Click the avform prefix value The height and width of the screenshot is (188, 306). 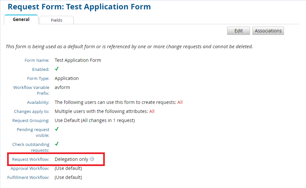[x=62, y=87]
